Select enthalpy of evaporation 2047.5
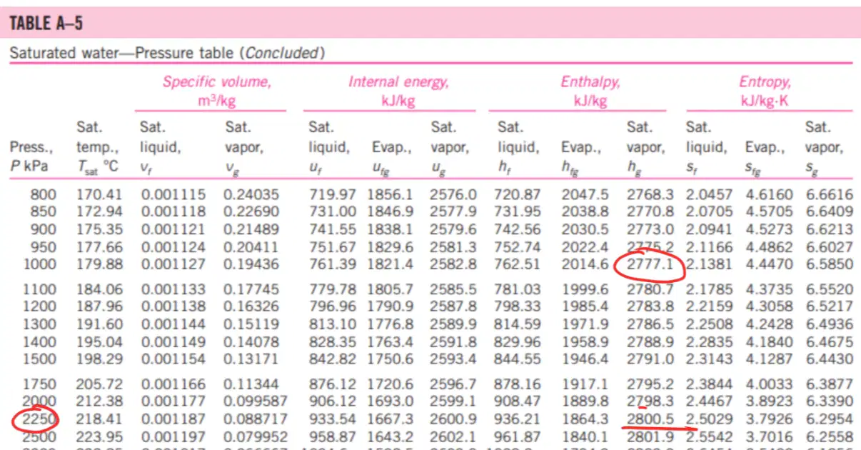The width and height of the screenshot is (861, 450). click(585, 194)
